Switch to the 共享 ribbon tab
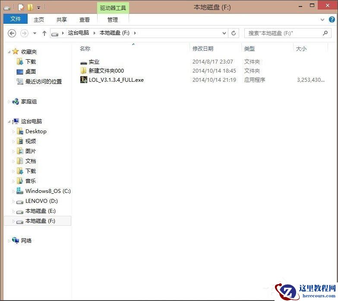This screenshot has height=301, width=338. [62, 19]
